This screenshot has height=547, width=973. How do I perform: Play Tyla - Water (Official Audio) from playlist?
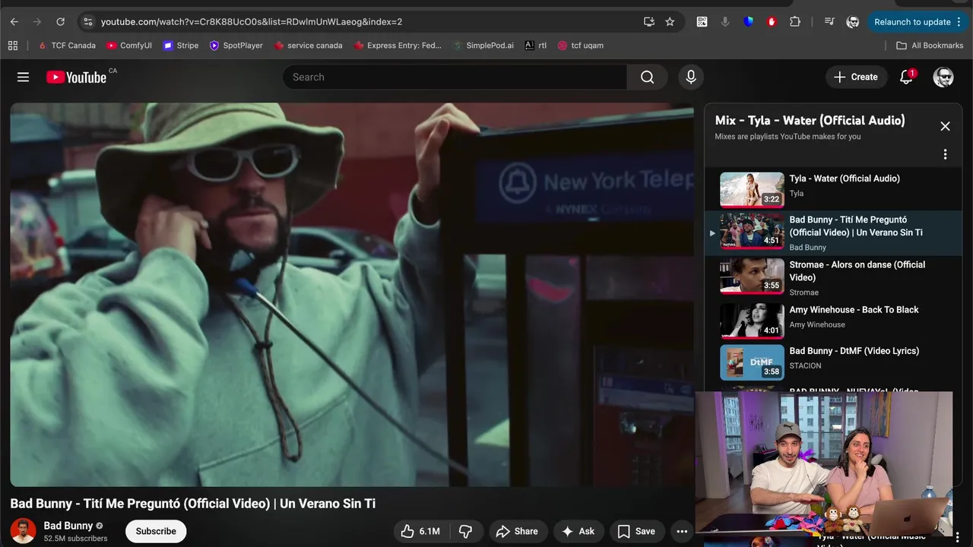[834, 190]
